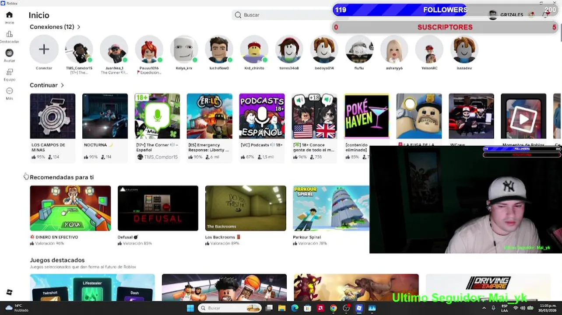
Task: Open ashxnyy6 friend avatar
Action: 394,49
